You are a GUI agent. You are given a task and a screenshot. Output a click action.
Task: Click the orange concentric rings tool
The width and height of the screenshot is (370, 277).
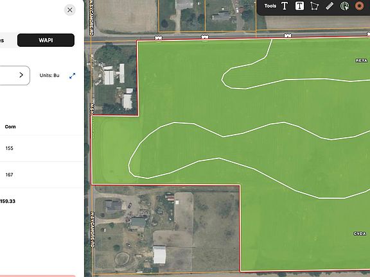click(x=359, y=6)
